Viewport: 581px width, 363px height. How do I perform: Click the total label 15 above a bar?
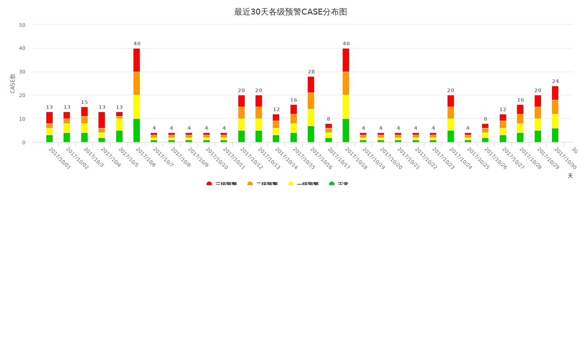pyautogui.click(x=84, y=103)
